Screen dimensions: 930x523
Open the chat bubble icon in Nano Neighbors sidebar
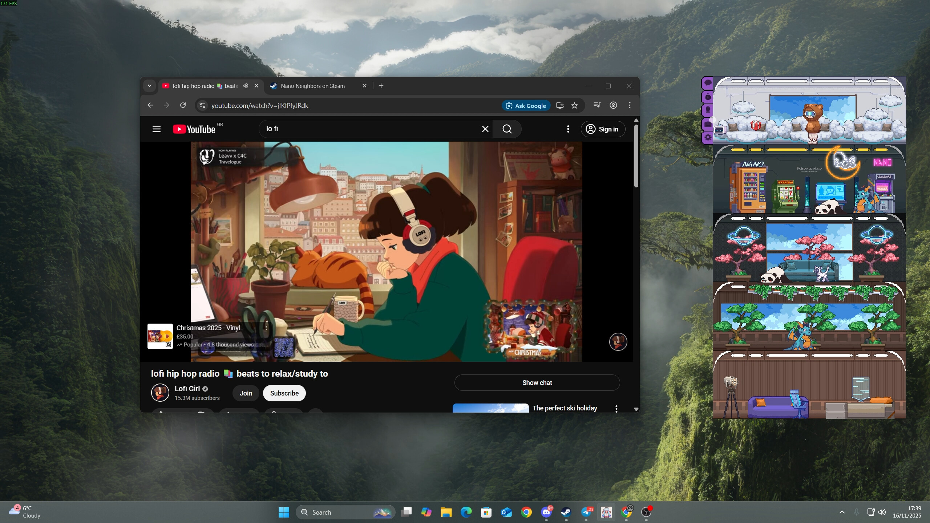click(708, 82)
